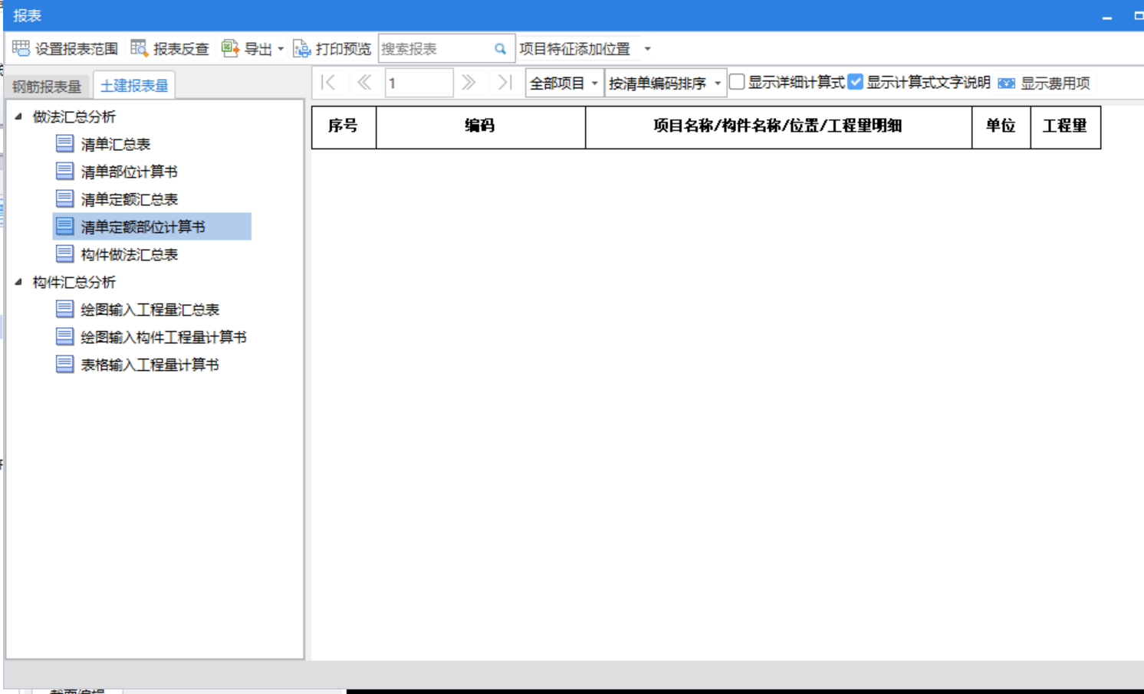Click the 打印预览 button label
1144x694 pixels.
click(x=344, y=49)
